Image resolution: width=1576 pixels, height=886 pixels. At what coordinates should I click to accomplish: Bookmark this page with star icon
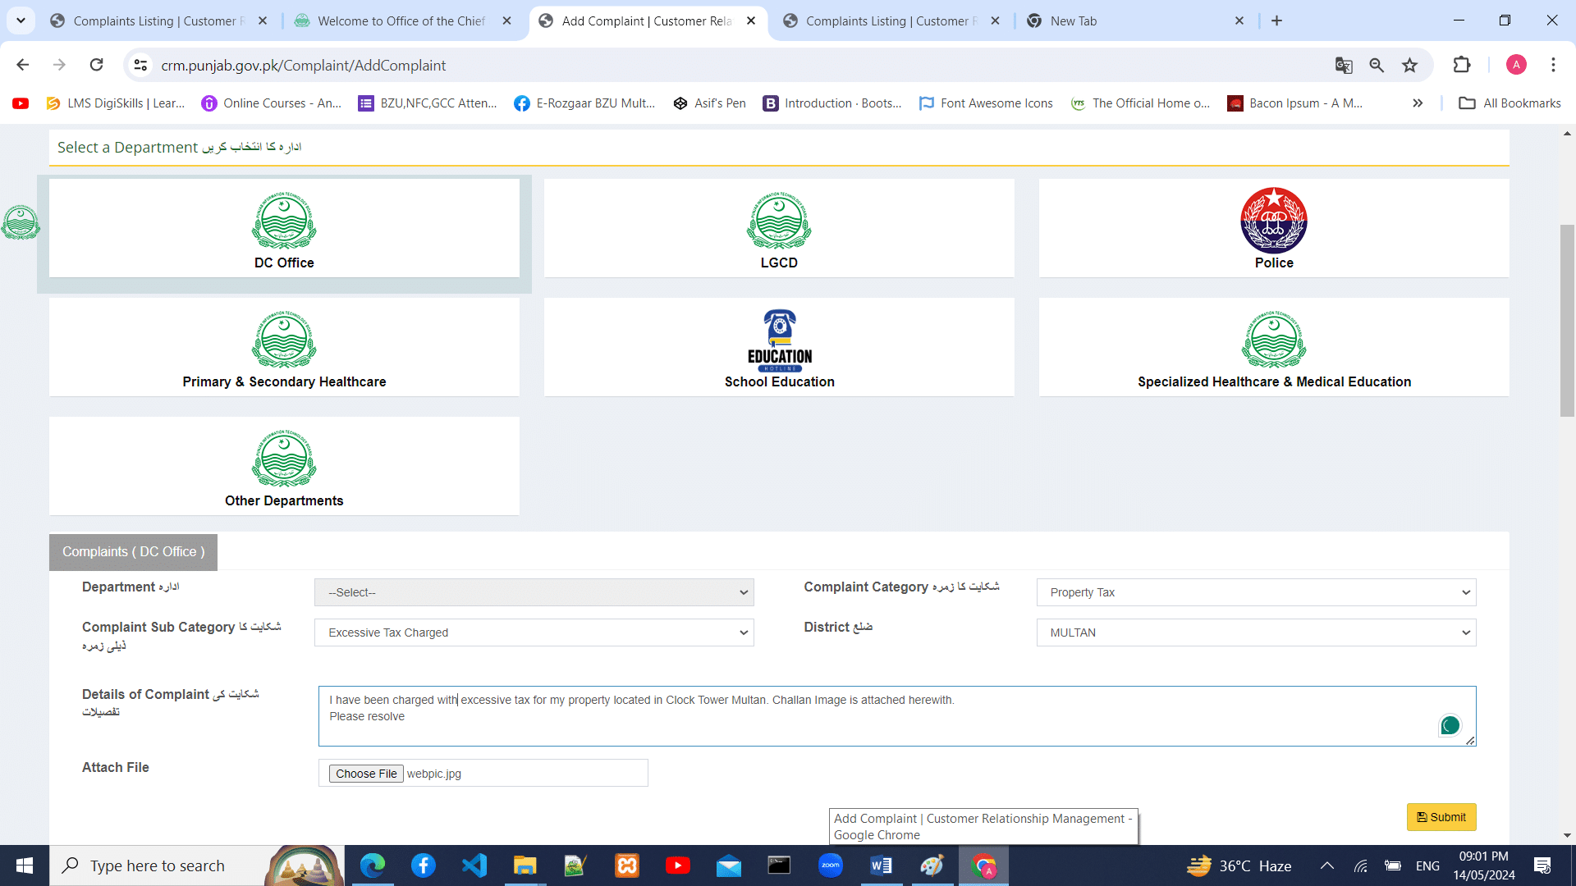[x=1409, y=65]
